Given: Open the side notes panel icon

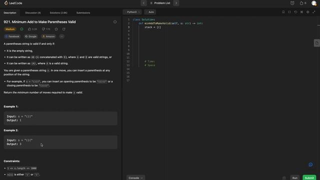Looking at the screenshot, I should point(316,43).
